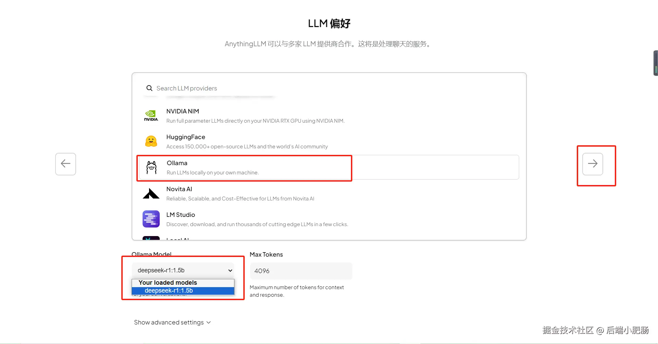Select the Ollama provider name
The image size is (658, 344).
[177, 163]
